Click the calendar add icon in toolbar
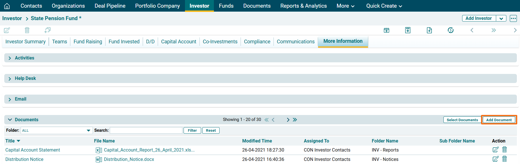 [386, 30]
